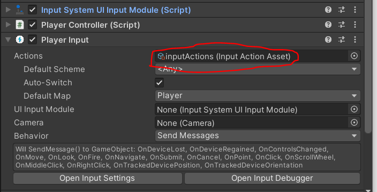The height and width of the screenshot is (192, 377).
Task: Open the Default Scheme dropdown
Action: click(x=258, y=69)
